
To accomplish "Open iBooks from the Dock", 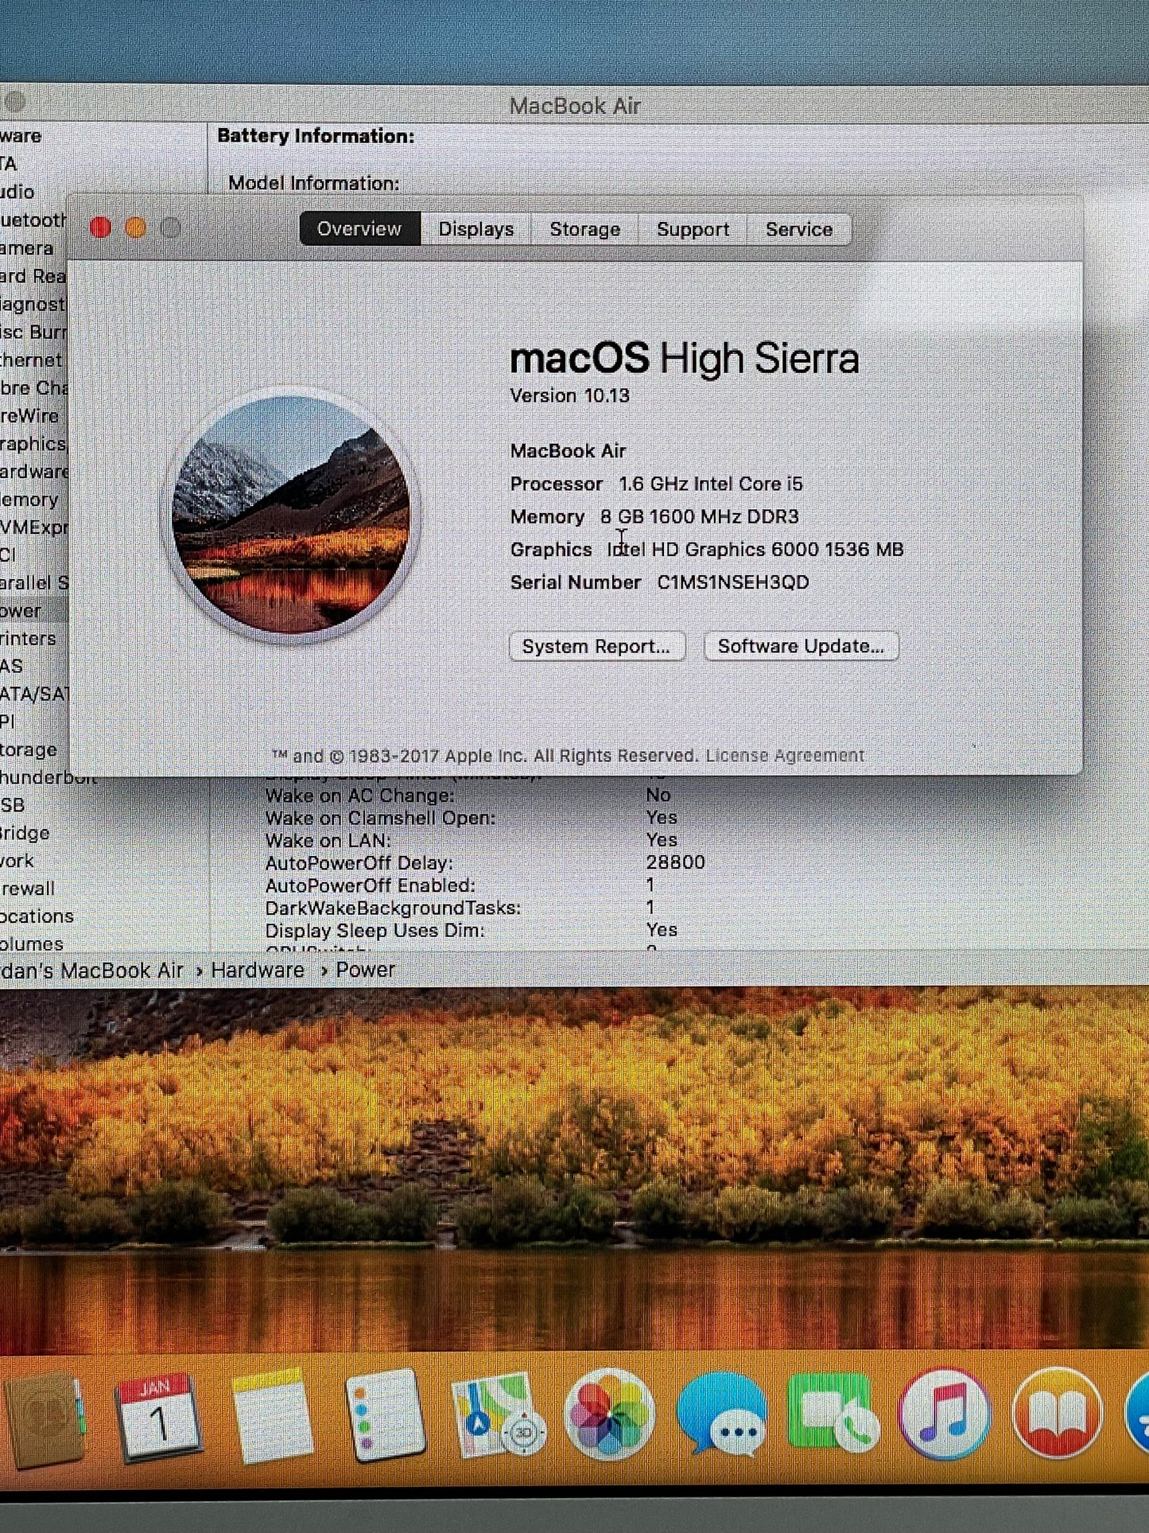I will tap(1058, 1414).
